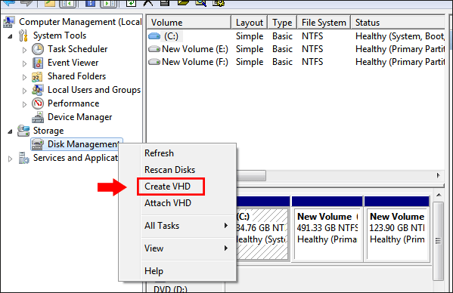
Task: Click the (C:) drive icon in volume list
Action: point(154,36)
